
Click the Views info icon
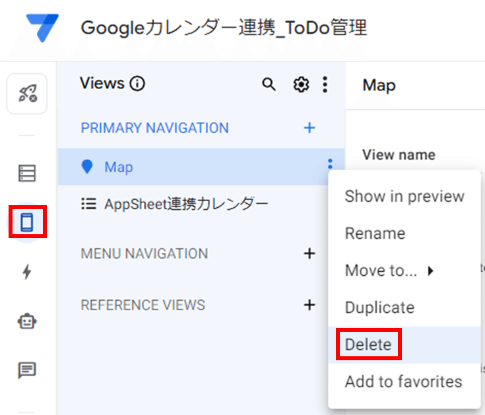(137, 84)
